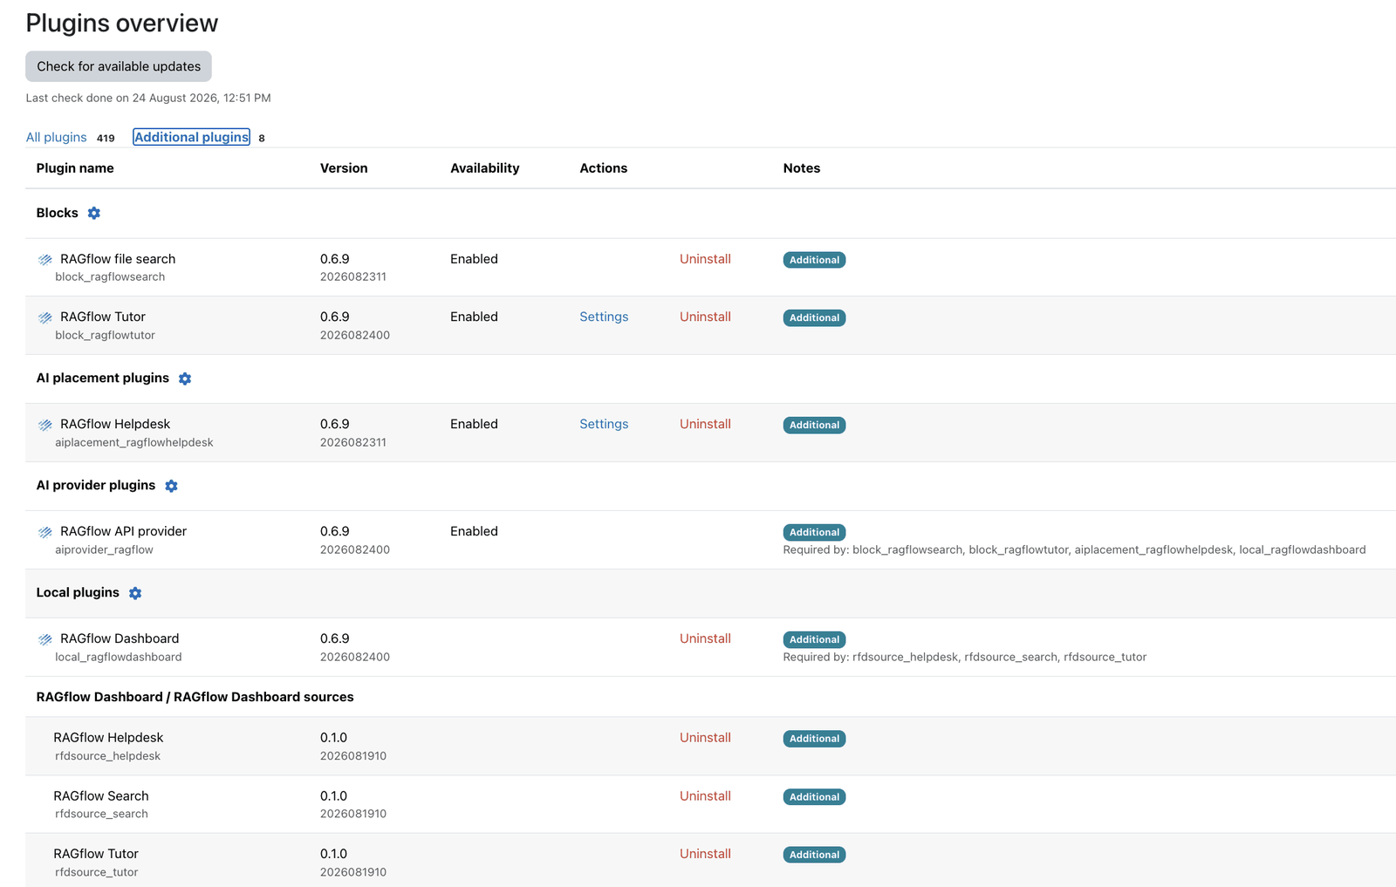Click RAGflow file search plugin icon
This screenshot has width=1396, height=887.
(45, 260)
